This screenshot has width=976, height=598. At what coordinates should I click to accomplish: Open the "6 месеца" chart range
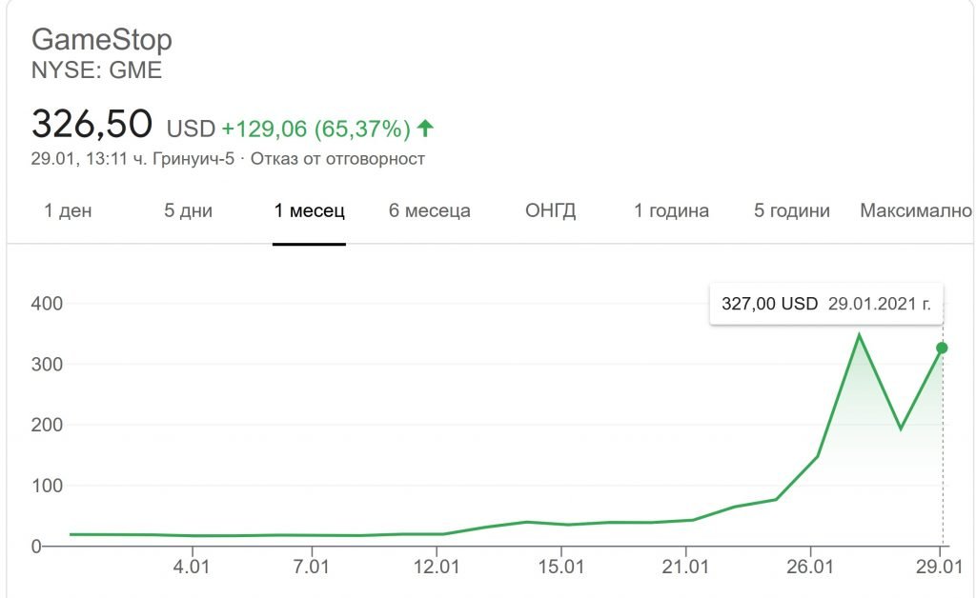430,210
